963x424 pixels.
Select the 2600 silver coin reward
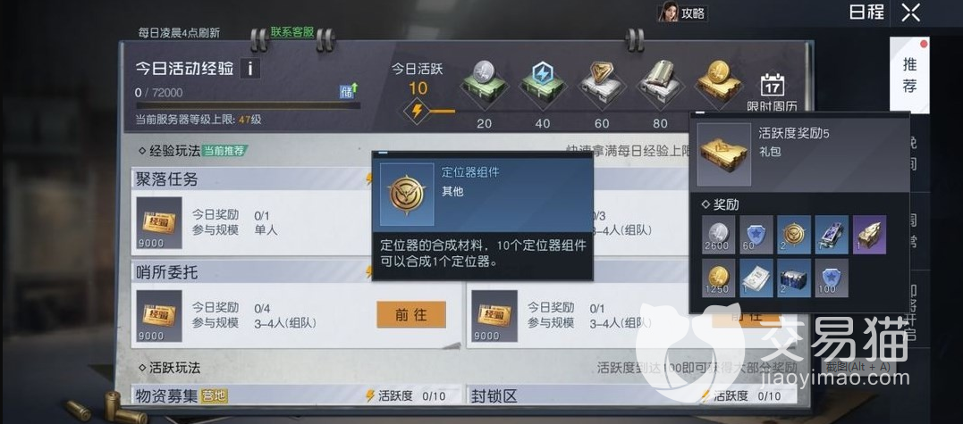point(718,234)
